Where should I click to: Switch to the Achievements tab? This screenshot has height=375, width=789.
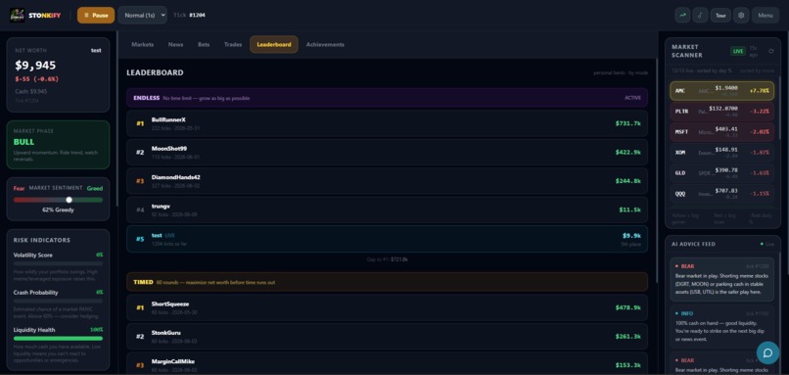point(325,44)
